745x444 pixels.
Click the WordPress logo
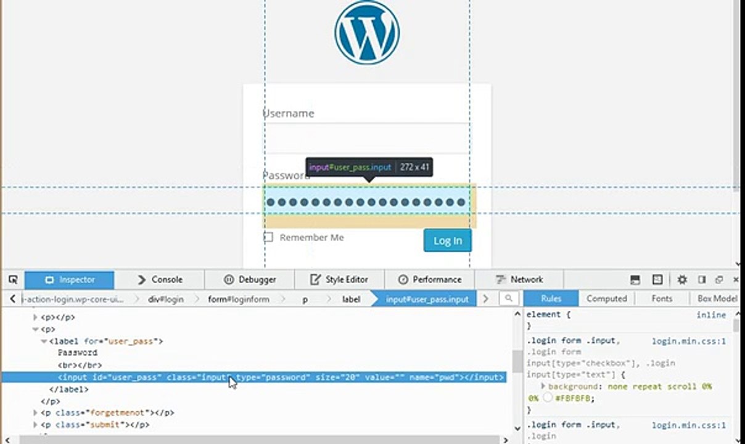[367, 32]
